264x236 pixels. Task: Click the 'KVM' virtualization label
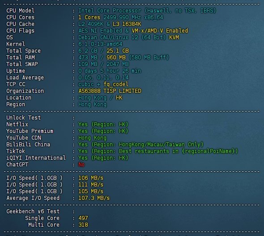click(174, 37)
